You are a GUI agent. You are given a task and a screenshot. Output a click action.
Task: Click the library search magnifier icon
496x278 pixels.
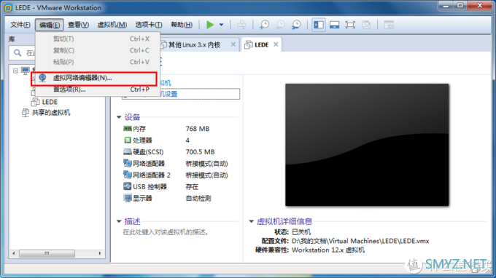18,52
